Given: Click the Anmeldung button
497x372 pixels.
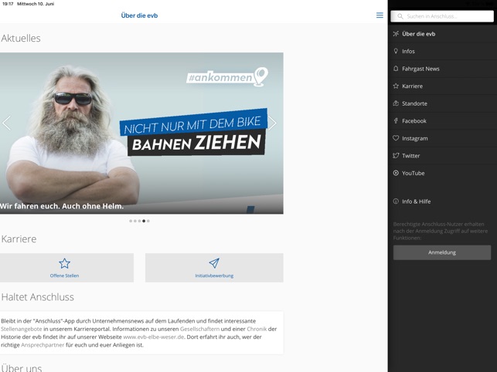Looking at the screenshot, I should [x=442, y=252].
